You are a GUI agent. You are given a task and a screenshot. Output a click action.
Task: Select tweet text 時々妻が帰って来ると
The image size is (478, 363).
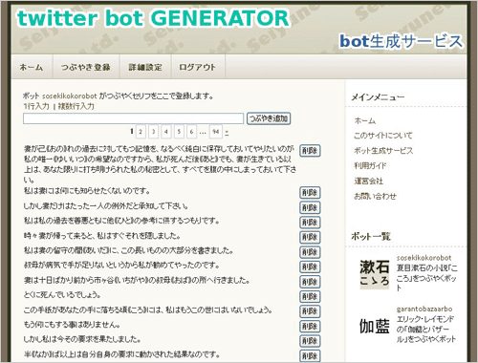pyautogui.click(x=102, y=236)
